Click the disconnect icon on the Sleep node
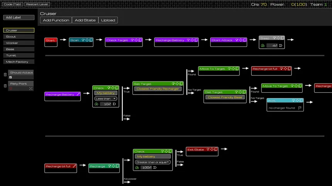The image size is (332, 186). [274, 38]
